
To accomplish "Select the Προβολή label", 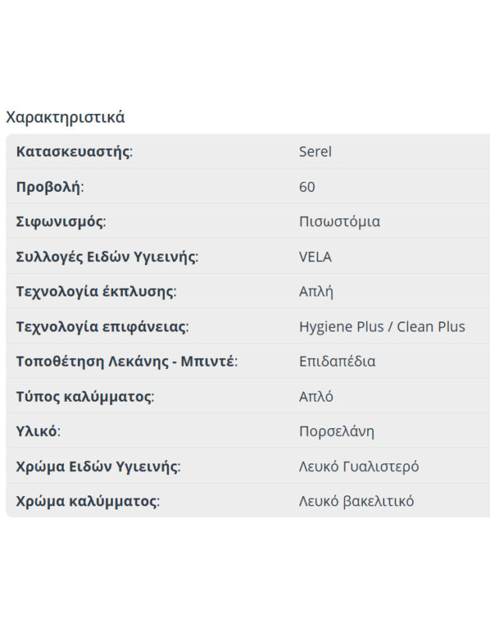I will [x=49, y=186].
